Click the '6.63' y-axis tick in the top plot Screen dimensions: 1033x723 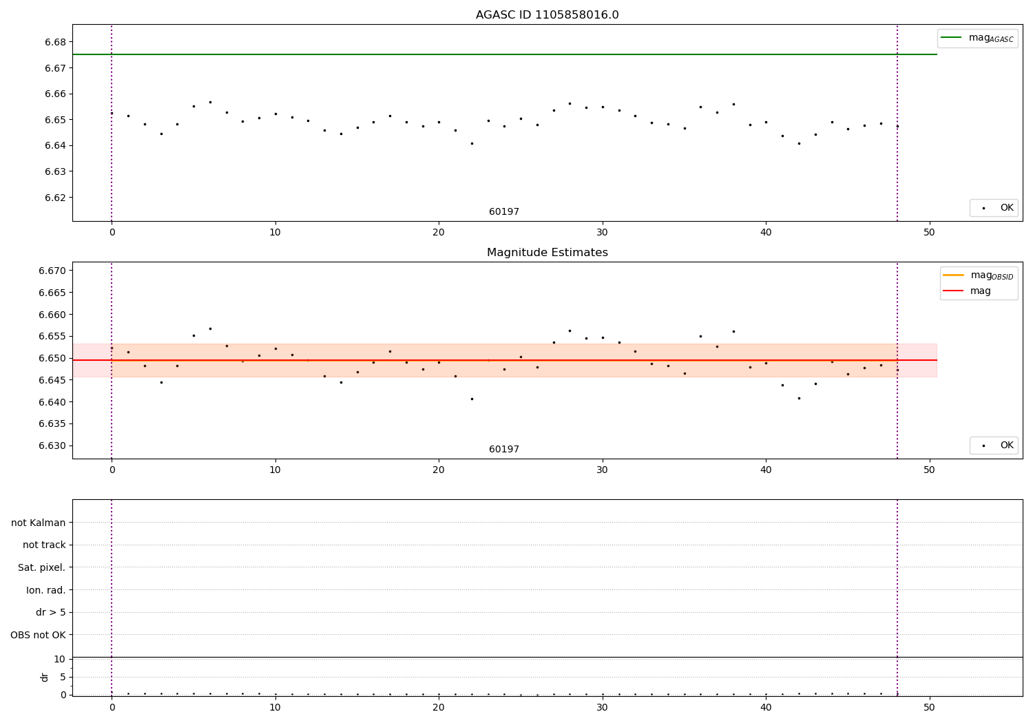coord(55,171)
